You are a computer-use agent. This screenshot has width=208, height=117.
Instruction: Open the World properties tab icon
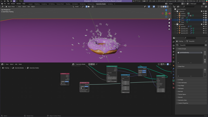(174, 58)
